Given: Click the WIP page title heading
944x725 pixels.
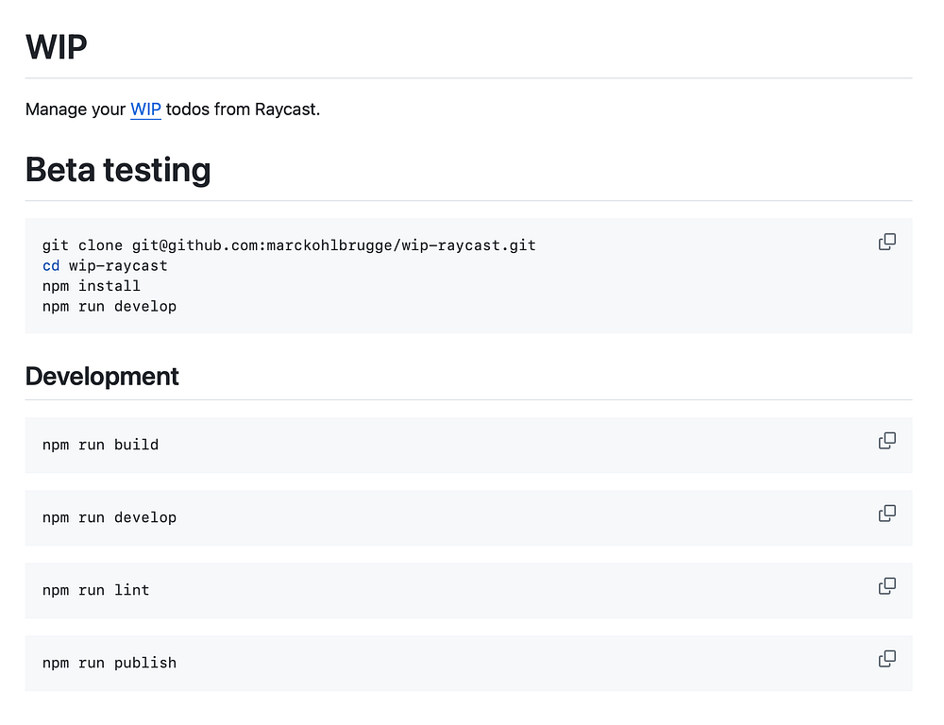Looking at the screenshot, I should point(57,46).
